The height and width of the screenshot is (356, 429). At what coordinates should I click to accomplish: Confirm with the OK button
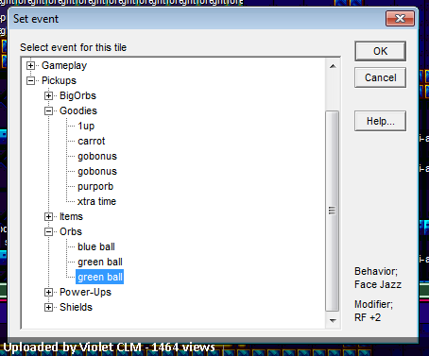(x=380, y=51)
